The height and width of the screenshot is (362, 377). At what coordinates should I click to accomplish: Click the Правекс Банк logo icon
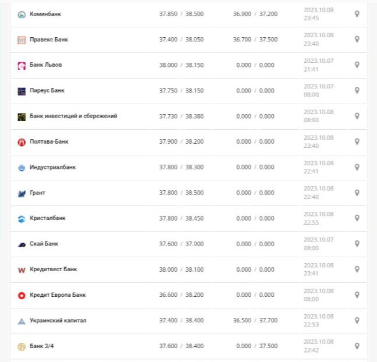[x=22, y=40]
